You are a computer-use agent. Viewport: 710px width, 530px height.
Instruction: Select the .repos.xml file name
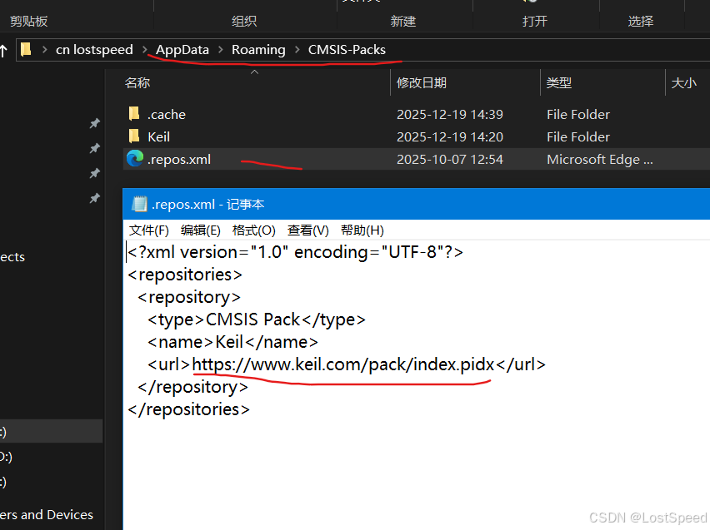click(x=179, y=159)
